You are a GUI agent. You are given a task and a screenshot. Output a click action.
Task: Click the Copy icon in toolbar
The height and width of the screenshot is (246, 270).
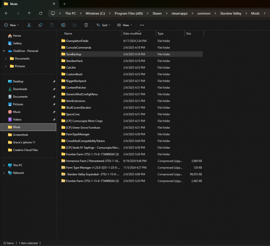[40, 25]
